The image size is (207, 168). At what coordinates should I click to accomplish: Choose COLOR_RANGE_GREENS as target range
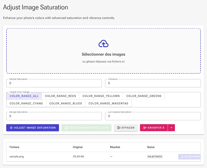[x=144, y=96]
